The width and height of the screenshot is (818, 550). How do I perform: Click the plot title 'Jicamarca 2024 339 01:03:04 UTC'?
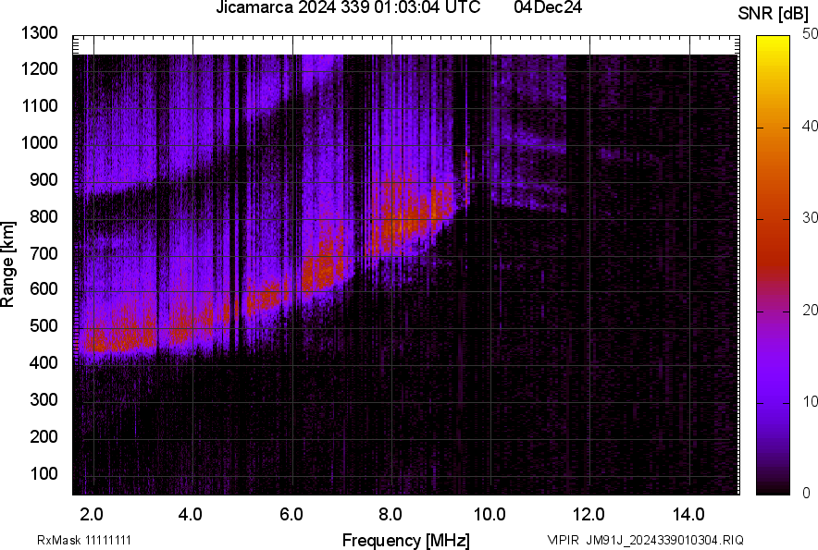point(348,7)
